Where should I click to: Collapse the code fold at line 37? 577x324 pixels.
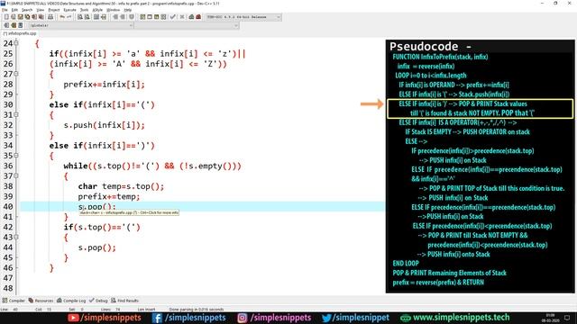(16, 176)
